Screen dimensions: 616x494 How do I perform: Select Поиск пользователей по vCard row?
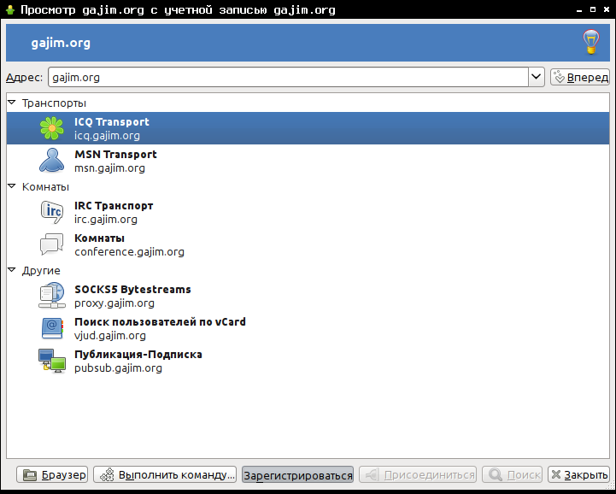pyautogui.click(x=308, y=328)
